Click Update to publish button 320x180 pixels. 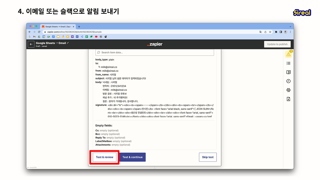click(x=277, y=44)
